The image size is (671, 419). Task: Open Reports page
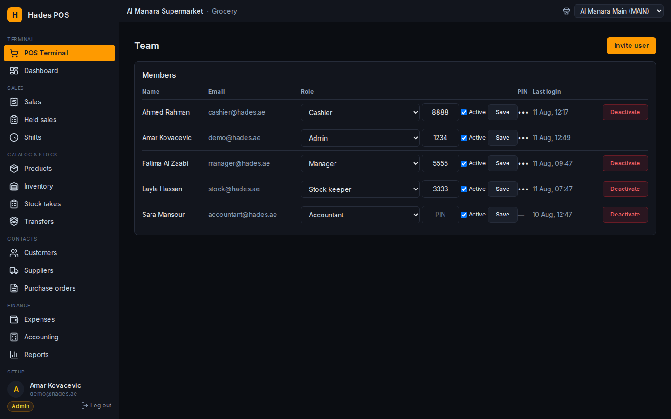click(x=59, y=355)
